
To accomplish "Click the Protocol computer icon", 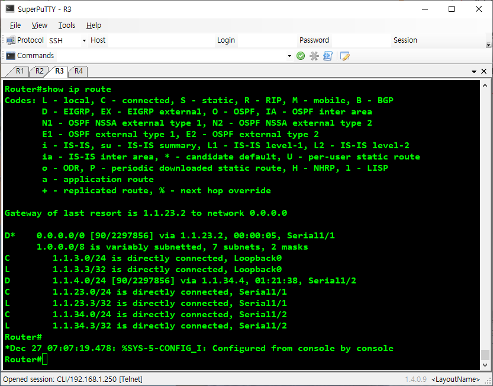I will click(11, 40).
